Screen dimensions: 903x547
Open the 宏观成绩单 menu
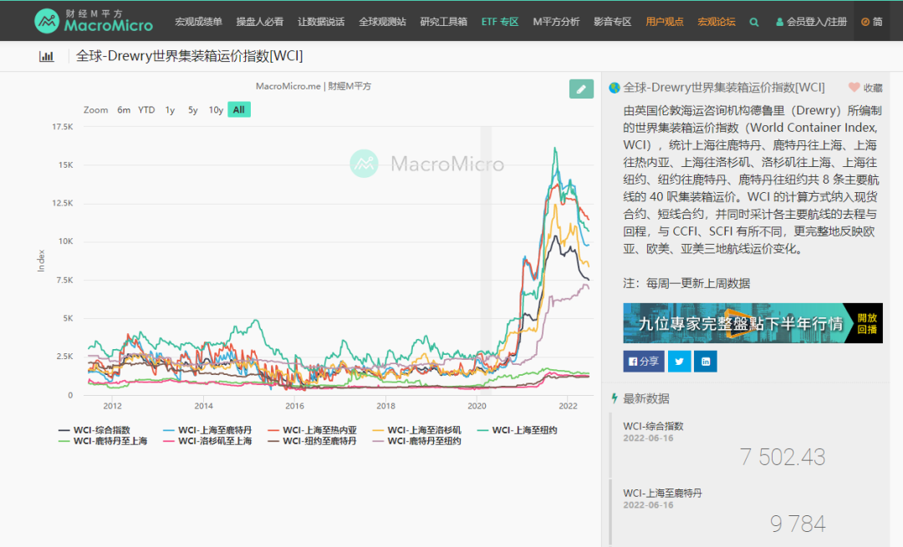pyautogui.click(x=199, y=22)
